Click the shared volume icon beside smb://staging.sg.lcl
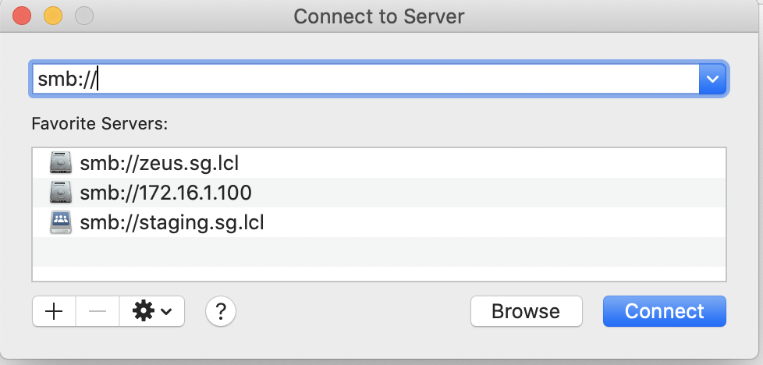Screen dimensions: 763x365 (x=60, y=222)
